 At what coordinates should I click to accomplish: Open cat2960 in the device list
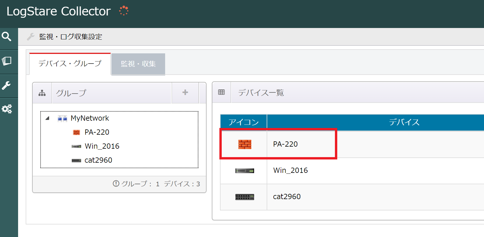pos(287,196)
